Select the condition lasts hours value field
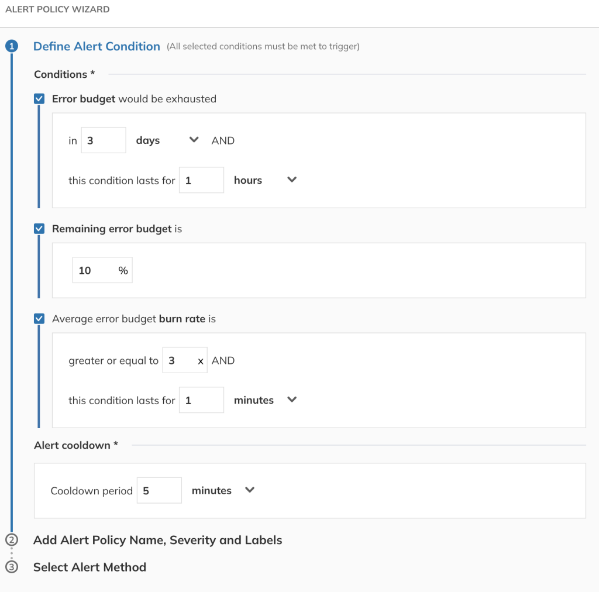 click(x=201, y=180)
